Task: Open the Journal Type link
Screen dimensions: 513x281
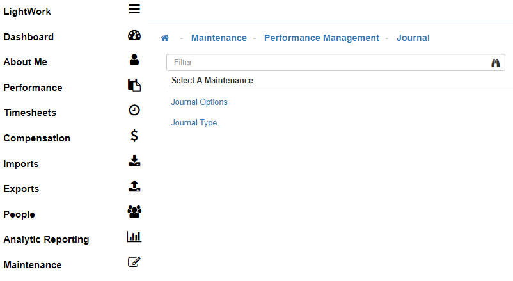Action: (194, 123)
